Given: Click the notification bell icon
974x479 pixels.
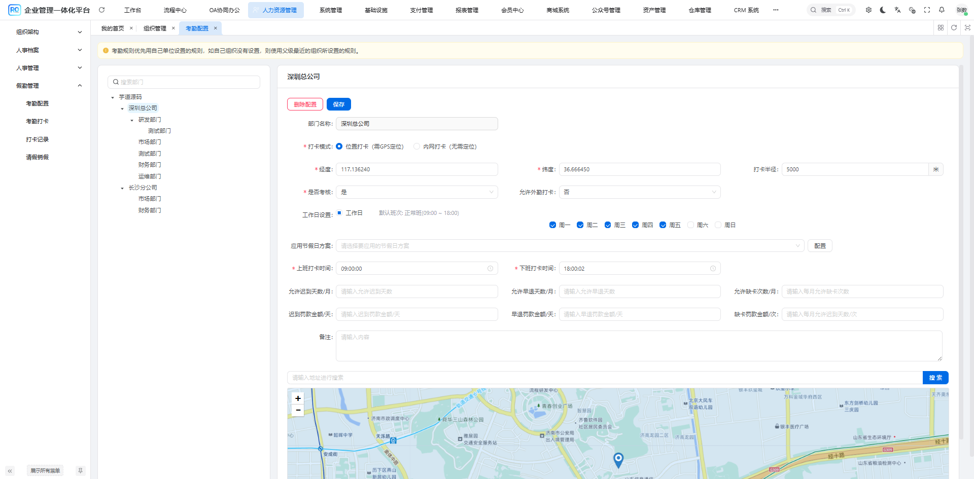Looking at the screenshot, I should coord(942,10).
